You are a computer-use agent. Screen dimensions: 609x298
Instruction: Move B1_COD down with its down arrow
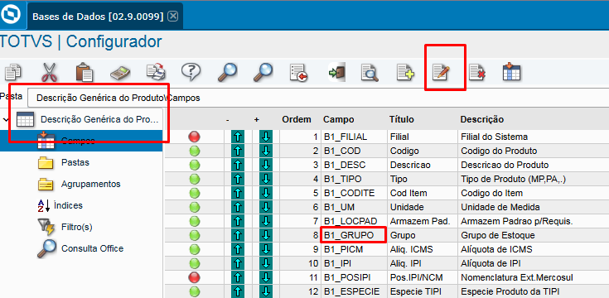pyautogui.click(x=266, y=151)
